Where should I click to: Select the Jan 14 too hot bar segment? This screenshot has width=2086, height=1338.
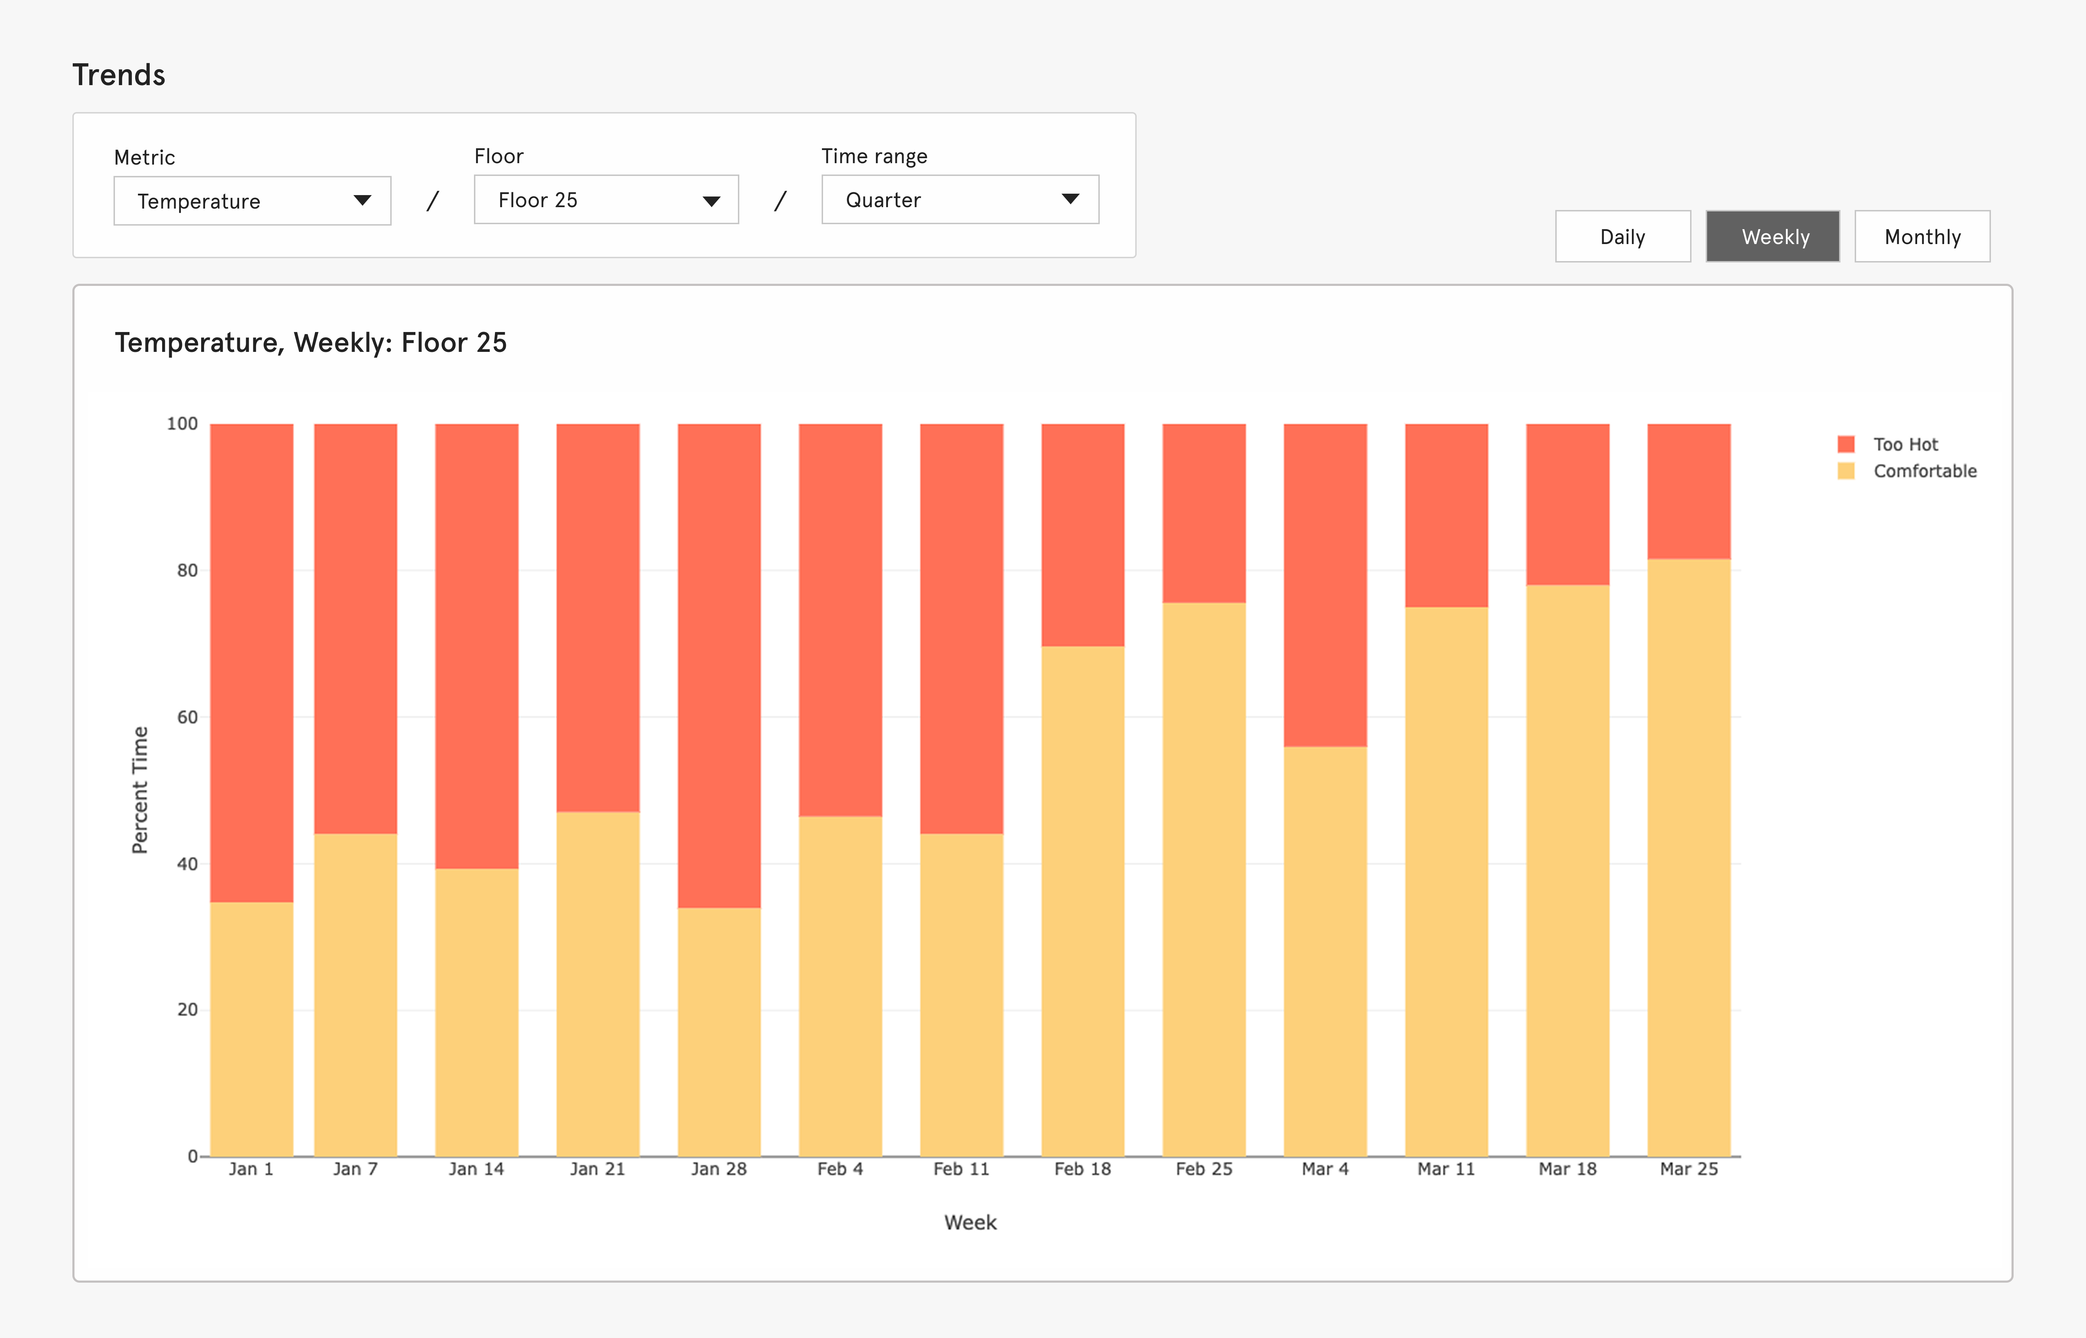(476, 646)
